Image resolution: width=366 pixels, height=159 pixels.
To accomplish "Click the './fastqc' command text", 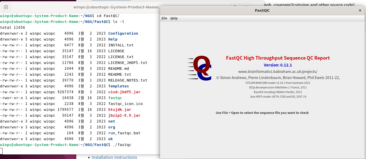I will coord(122,145).
